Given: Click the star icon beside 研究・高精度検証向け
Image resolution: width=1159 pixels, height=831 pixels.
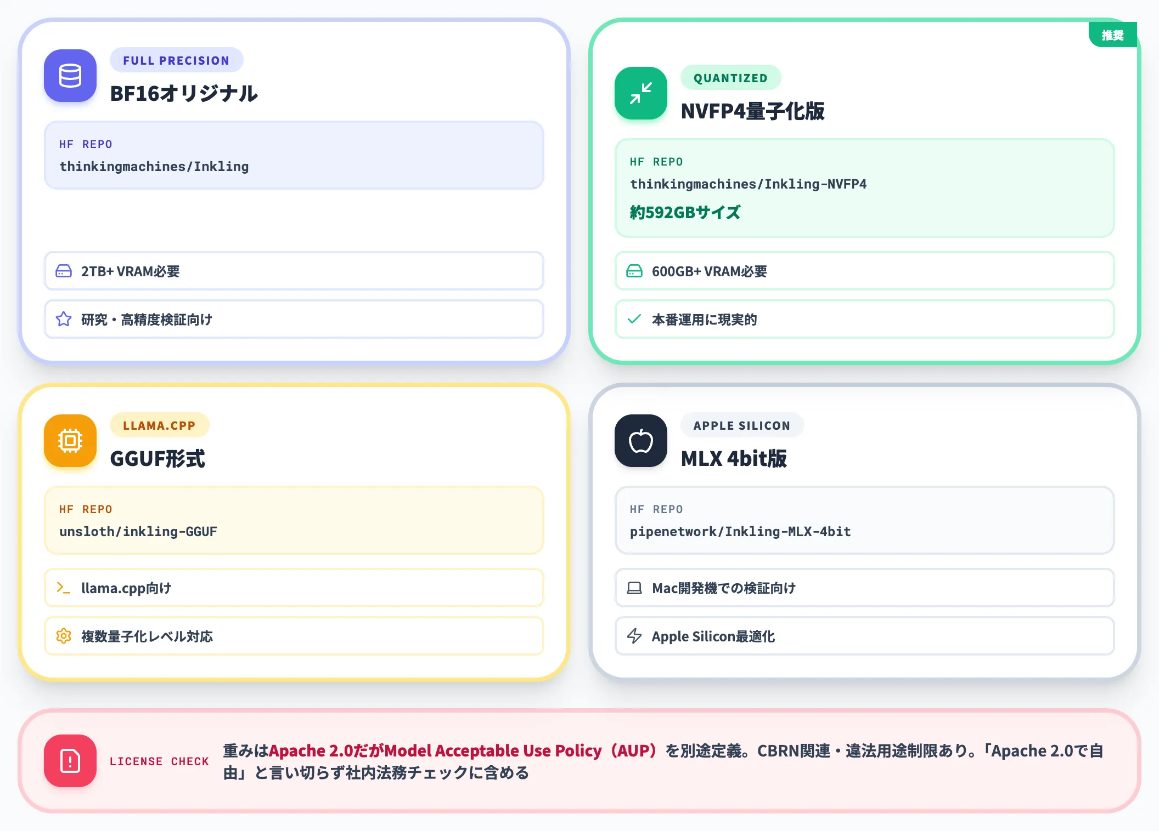Looking at the screenshot, I should pyautogui.click(x=64, y=319).
